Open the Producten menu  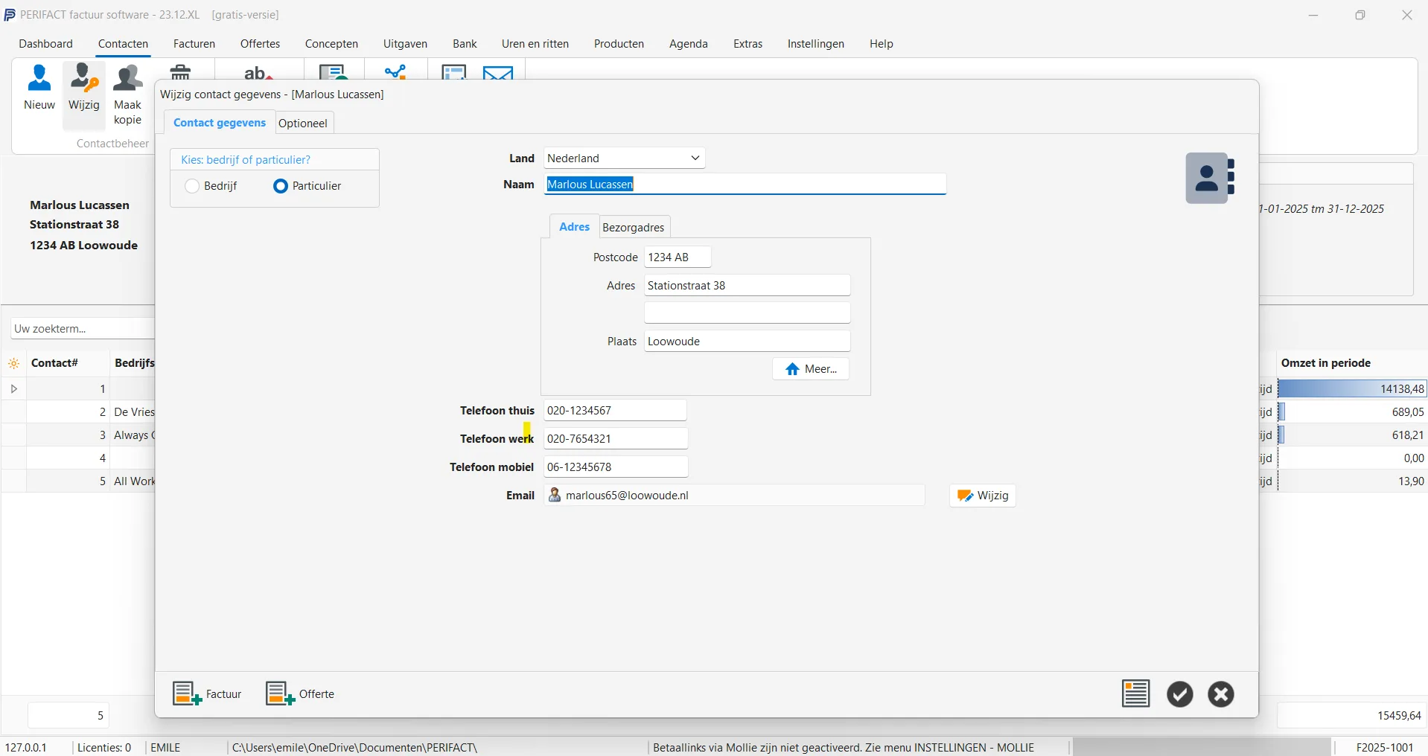point(619,44)
